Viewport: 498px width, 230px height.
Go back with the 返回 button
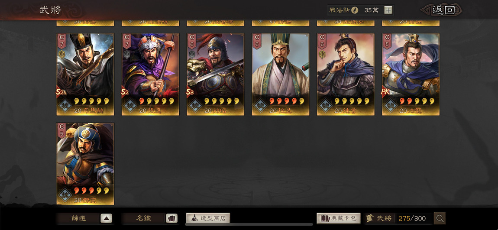443,10
